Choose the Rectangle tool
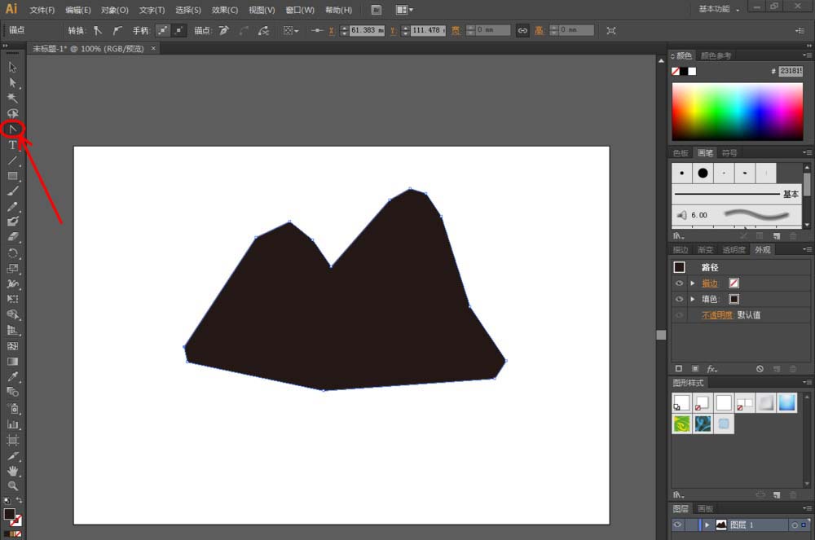The width and height of the screenshot is (815, 540). click(x=12, y=176)
